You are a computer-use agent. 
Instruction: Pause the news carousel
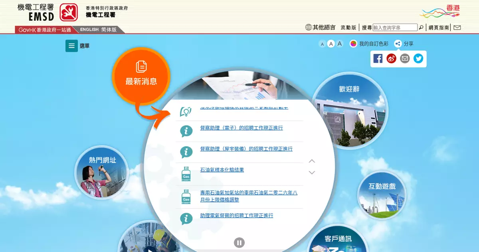239,242
